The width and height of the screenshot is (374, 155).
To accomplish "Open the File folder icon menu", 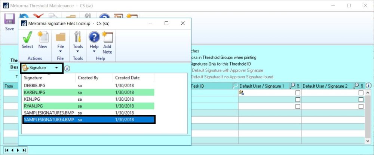I will (61, 37).
